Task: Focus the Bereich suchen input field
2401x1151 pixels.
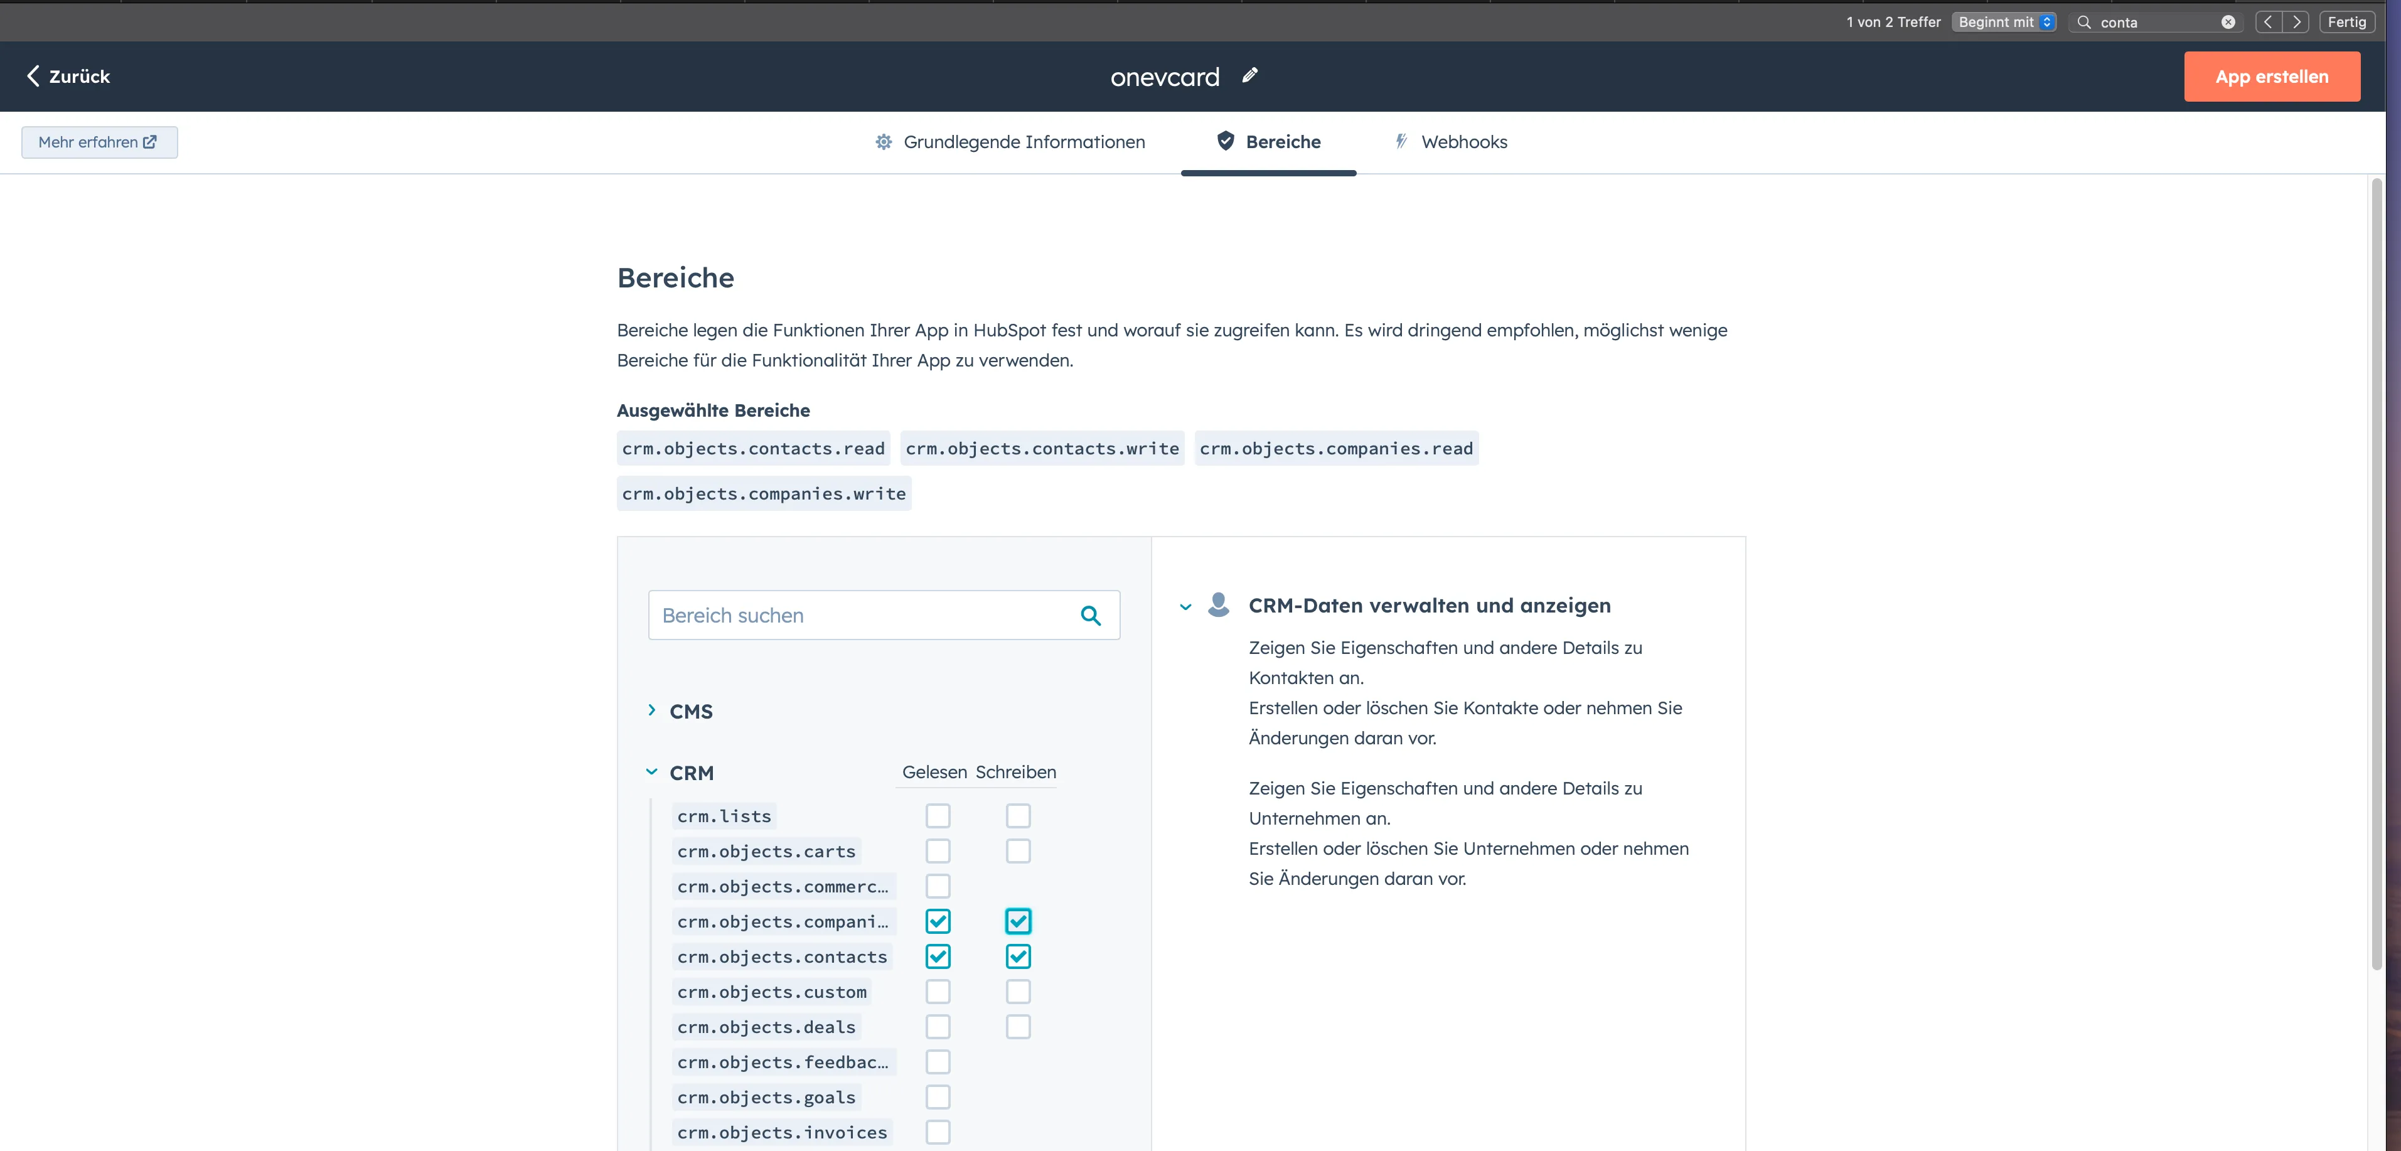Action: coord(884,615)
